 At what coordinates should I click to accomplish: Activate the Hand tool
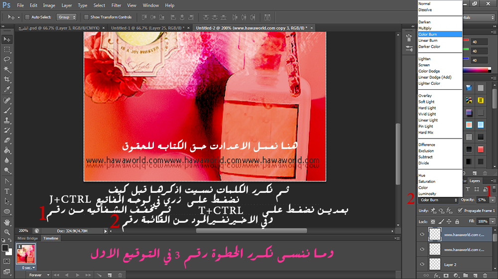(7, 222)
